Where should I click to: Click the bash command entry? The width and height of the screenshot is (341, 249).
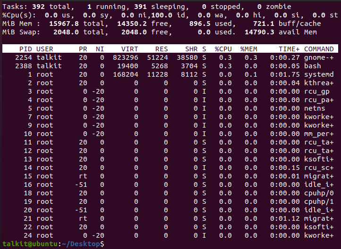(x=313, y=66)
